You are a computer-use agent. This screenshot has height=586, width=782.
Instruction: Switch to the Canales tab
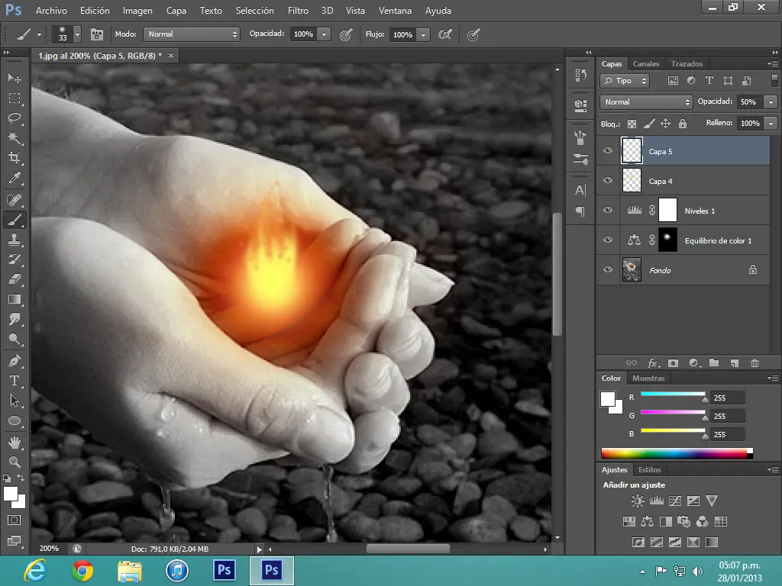[646, 64]
